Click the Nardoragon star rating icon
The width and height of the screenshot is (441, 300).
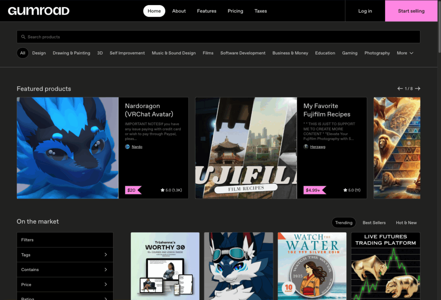pos(162,190)
